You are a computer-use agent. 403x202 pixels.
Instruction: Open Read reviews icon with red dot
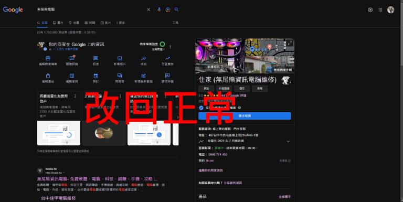[72, 58]
